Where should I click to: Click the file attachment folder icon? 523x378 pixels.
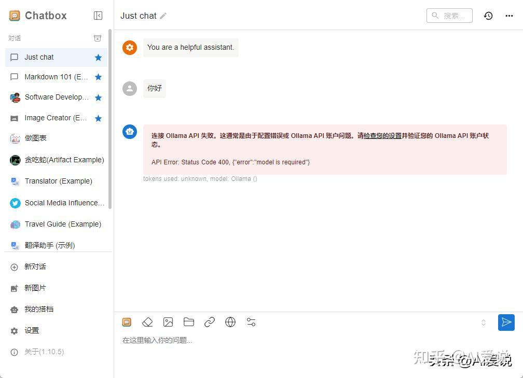(188, 322)
